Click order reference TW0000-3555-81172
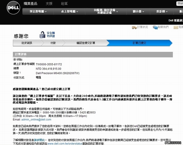This screenshot has width=183, height=145. pyautogui.click(x=49, y=64)
